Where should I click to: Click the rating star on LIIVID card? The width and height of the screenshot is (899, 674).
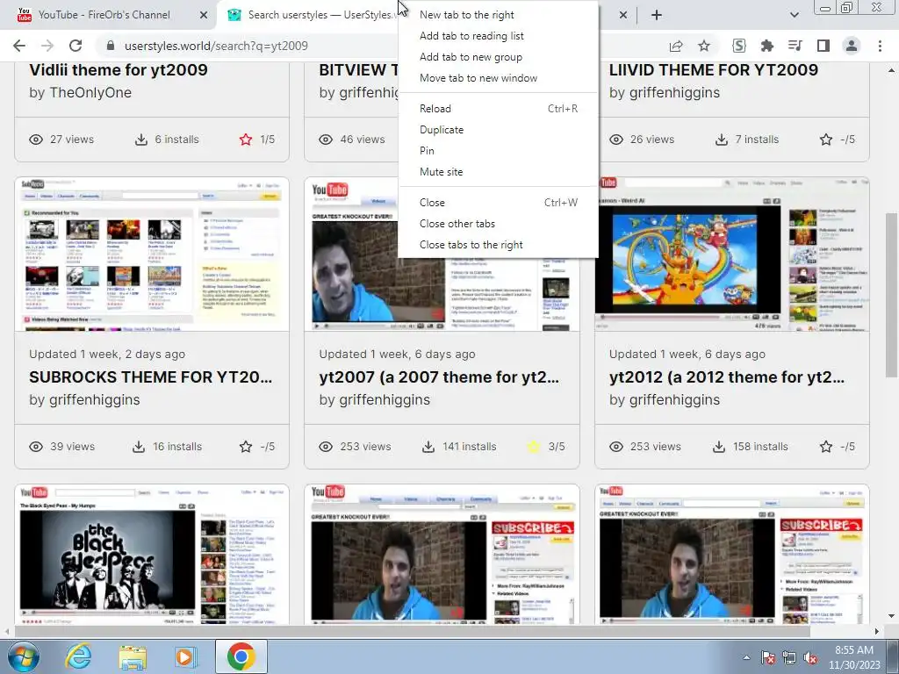point(825,140)
